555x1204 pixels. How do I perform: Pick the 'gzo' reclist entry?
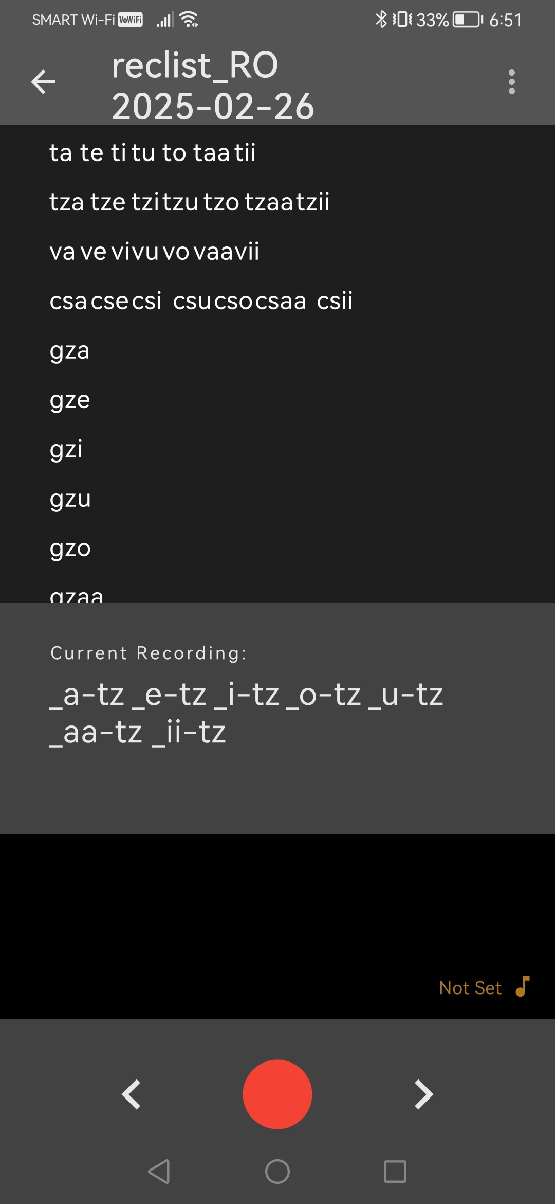[70, 548]
